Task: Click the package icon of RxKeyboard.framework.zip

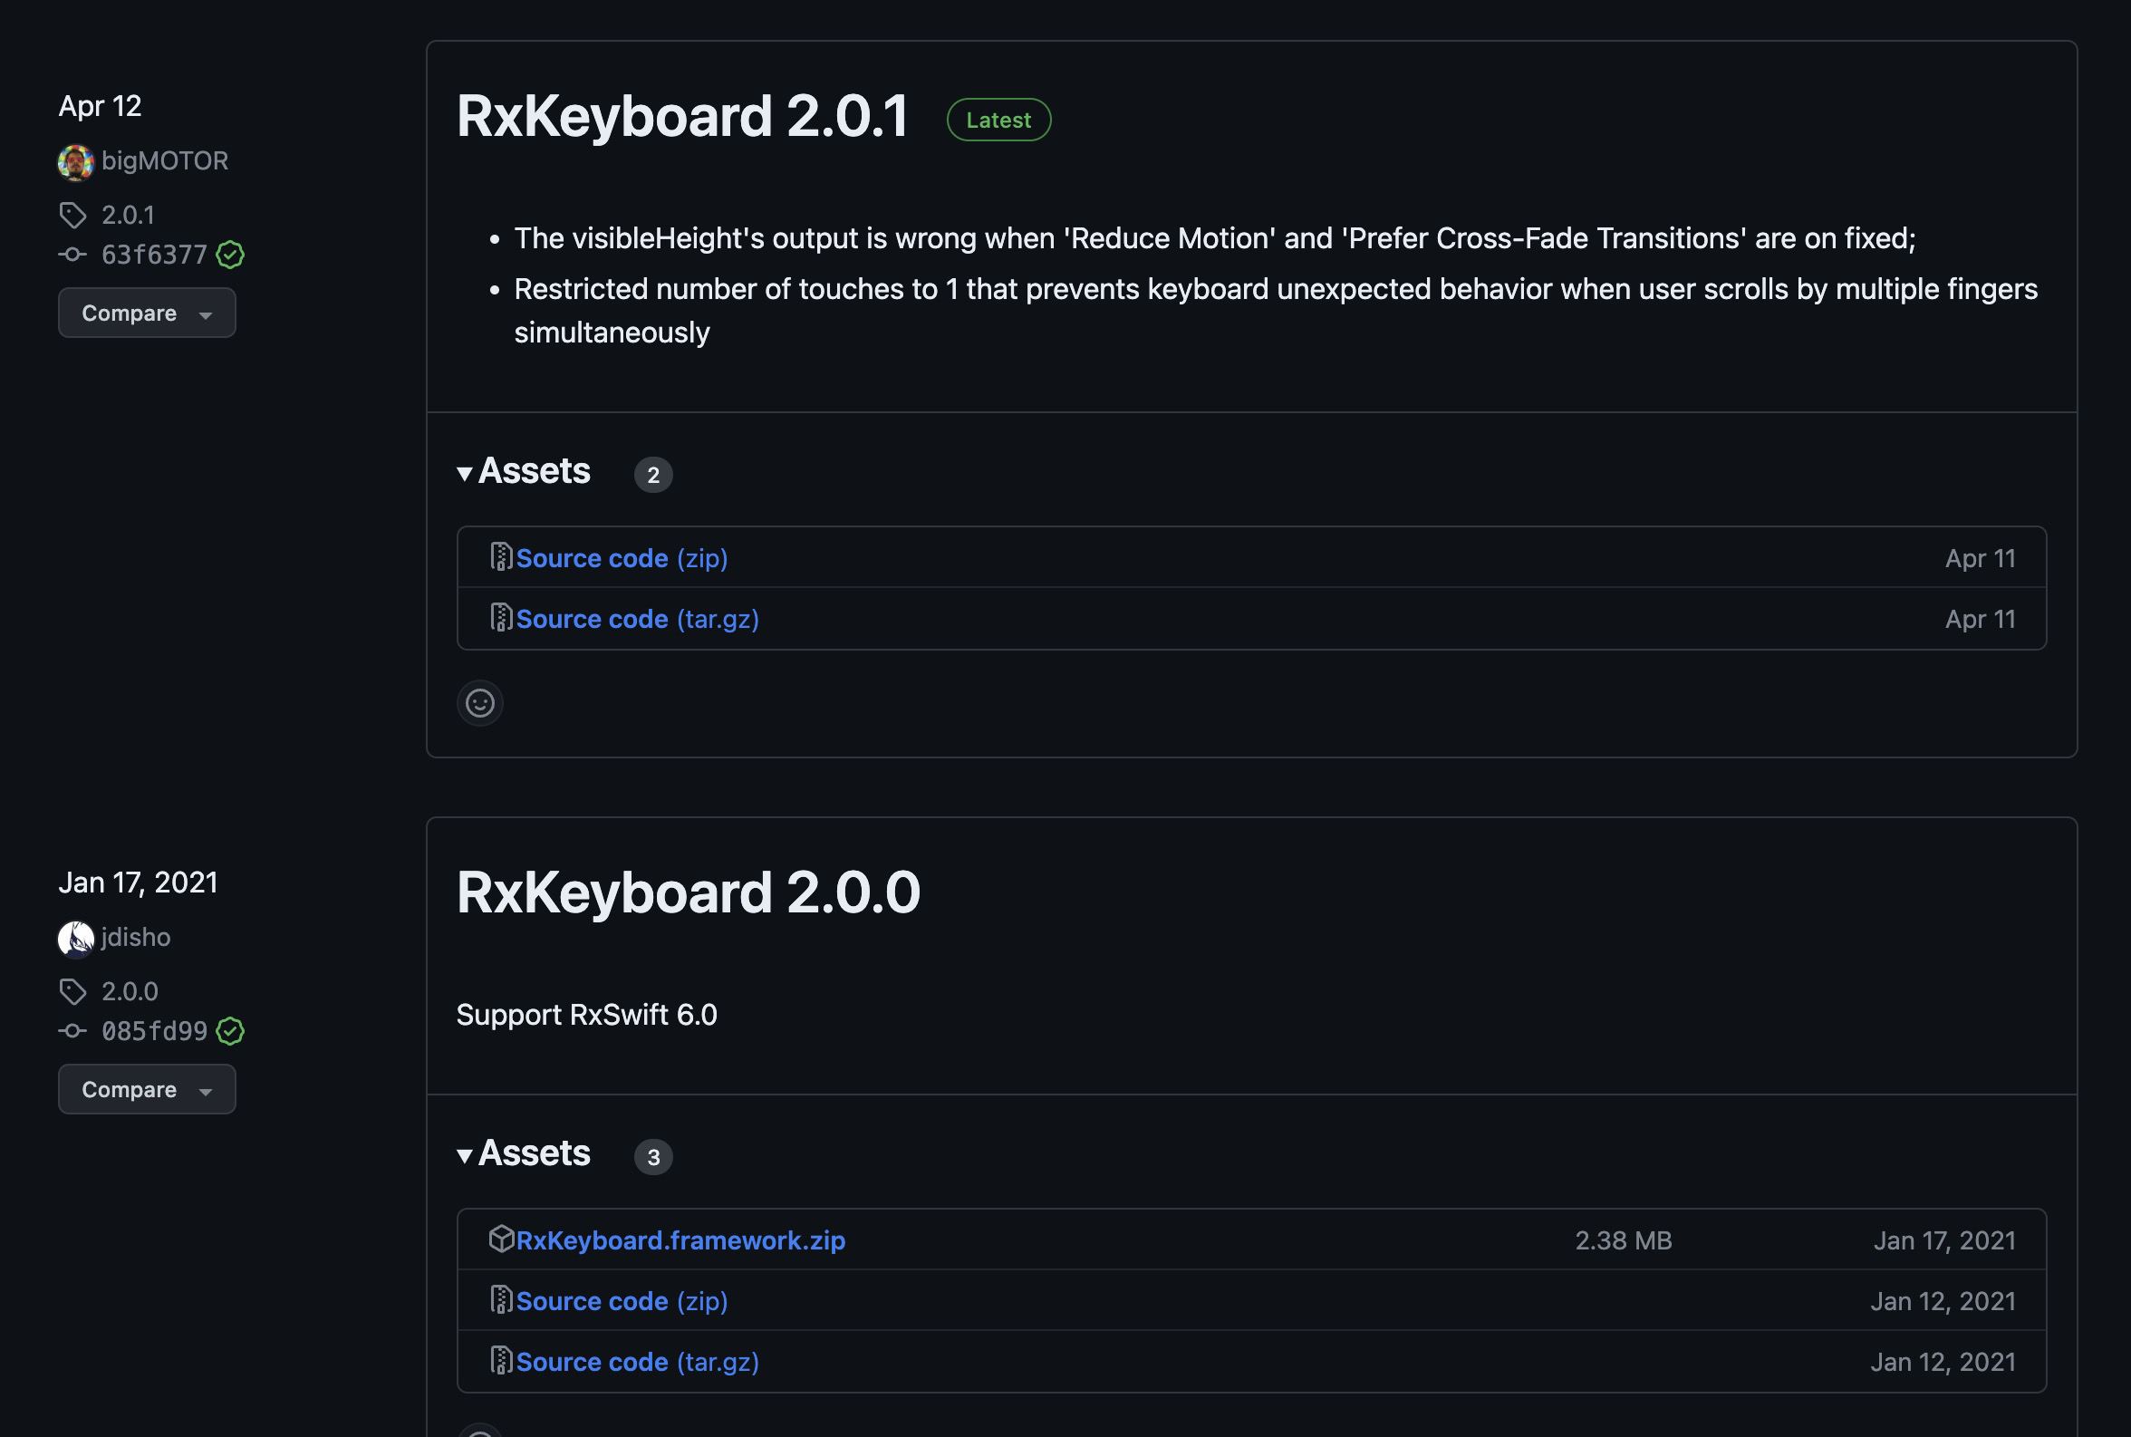Action: [501, 1239]
